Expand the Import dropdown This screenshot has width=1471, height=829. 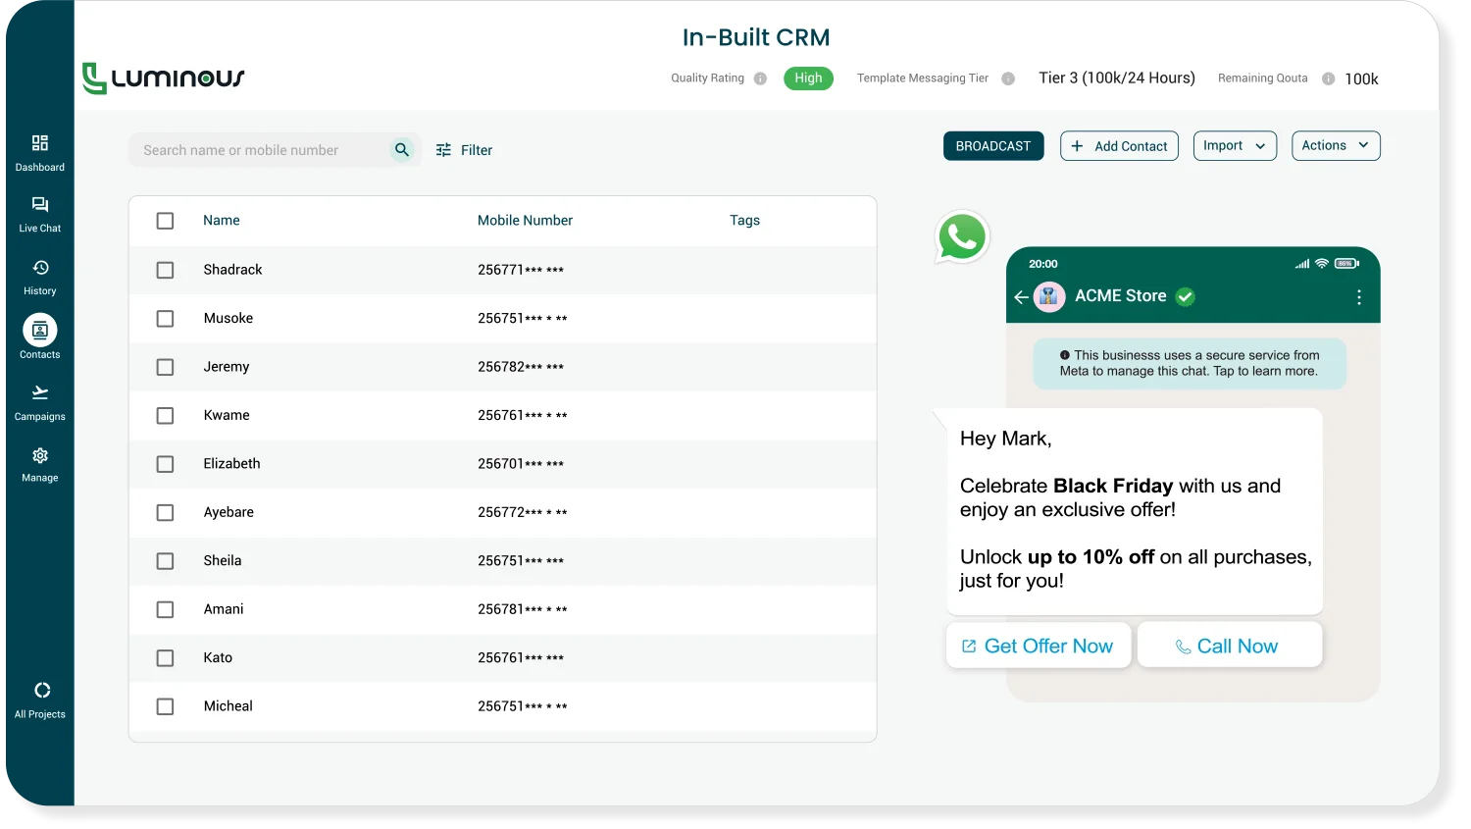click(1235, 145)
